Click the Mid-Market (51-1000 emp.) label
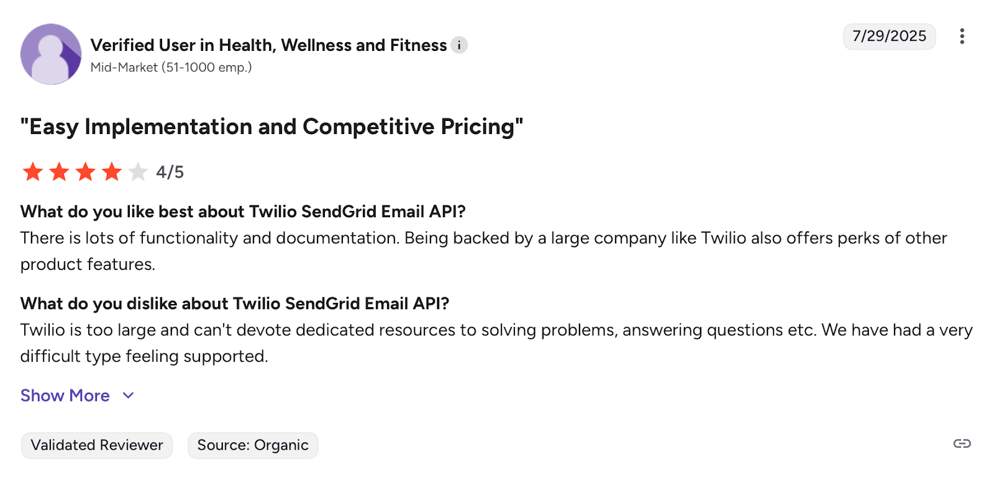This screenshot has height=484, width=994. 171,68
